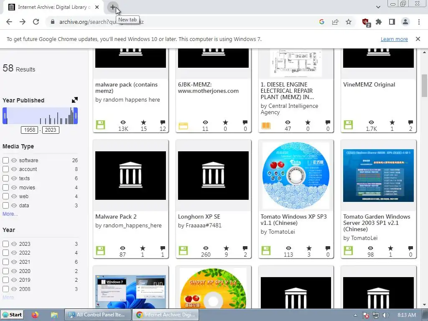The image size is (428, 321).
Task: Open Tomato Garden Windows Server 2003 title link
Action: tap(377, 223)
